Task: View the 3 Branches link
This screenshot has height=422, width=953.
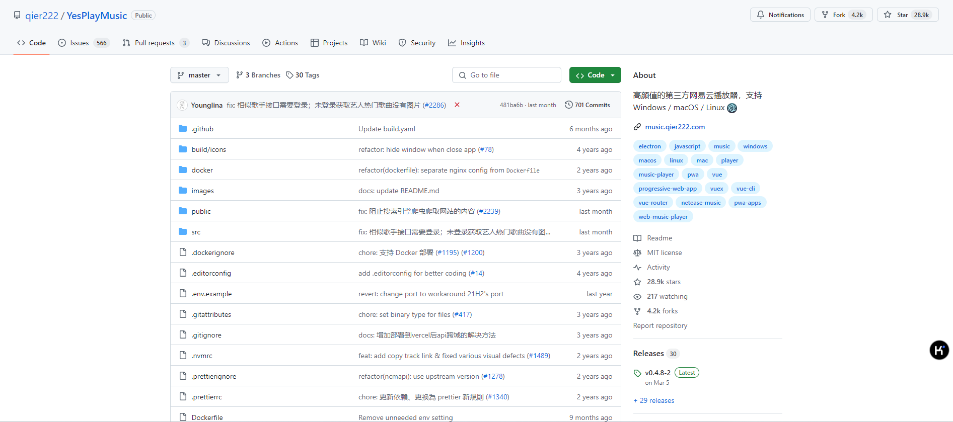Action: pos(258,75)
